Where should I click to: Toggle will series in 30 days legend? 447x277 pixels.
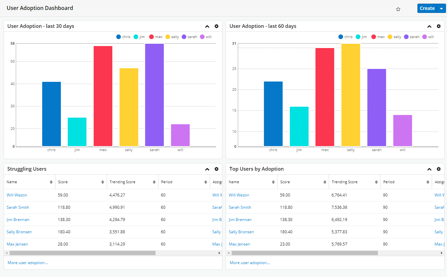pos(206,37)
